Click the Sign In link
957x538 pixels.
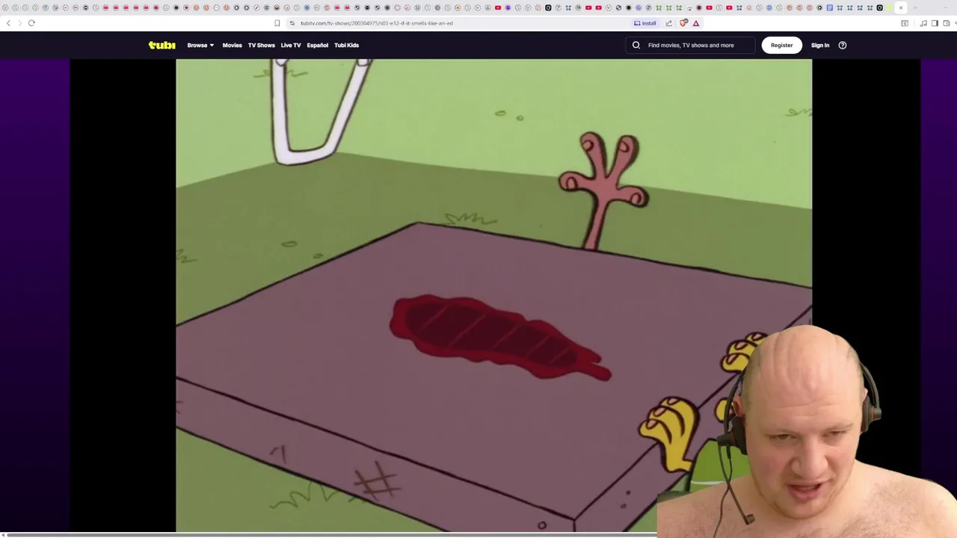pos(820,45)
